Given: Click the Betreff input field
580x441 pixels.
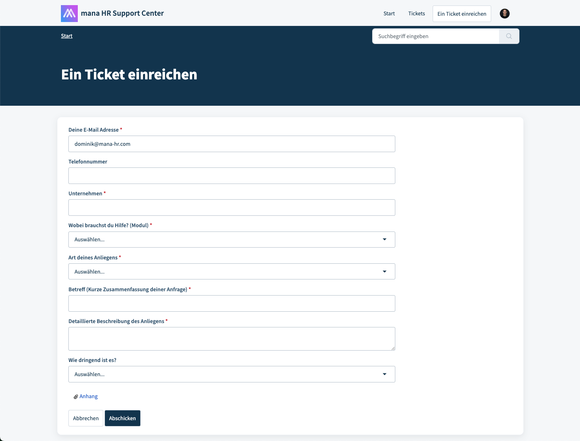Looking at the screenshot, I should tap(232, 303).
